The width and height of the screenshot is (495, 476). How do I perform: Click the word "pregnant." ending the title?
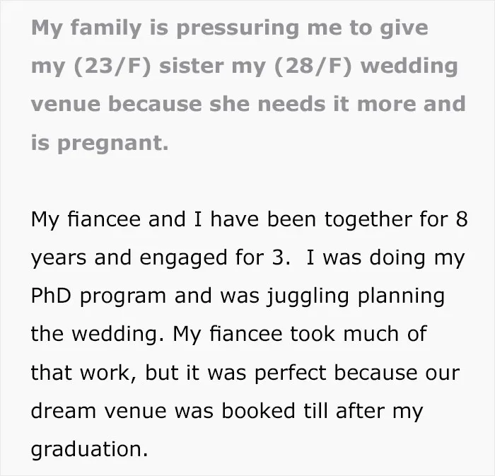[113, 144]
